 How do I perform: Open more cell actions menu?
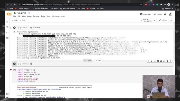click(x=171, y=61)
